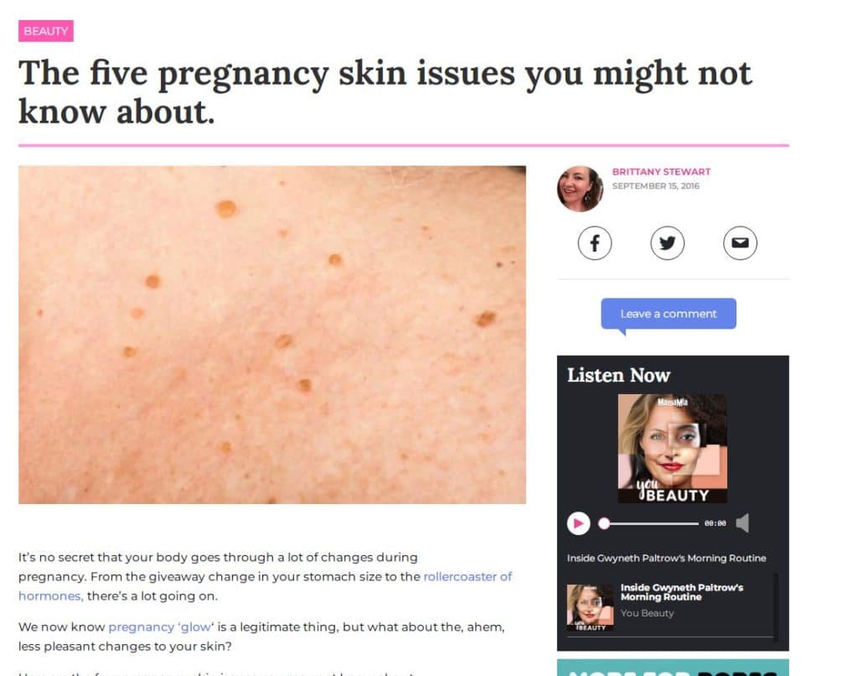Play the You Beauty podcast

[x=578, y=523]
